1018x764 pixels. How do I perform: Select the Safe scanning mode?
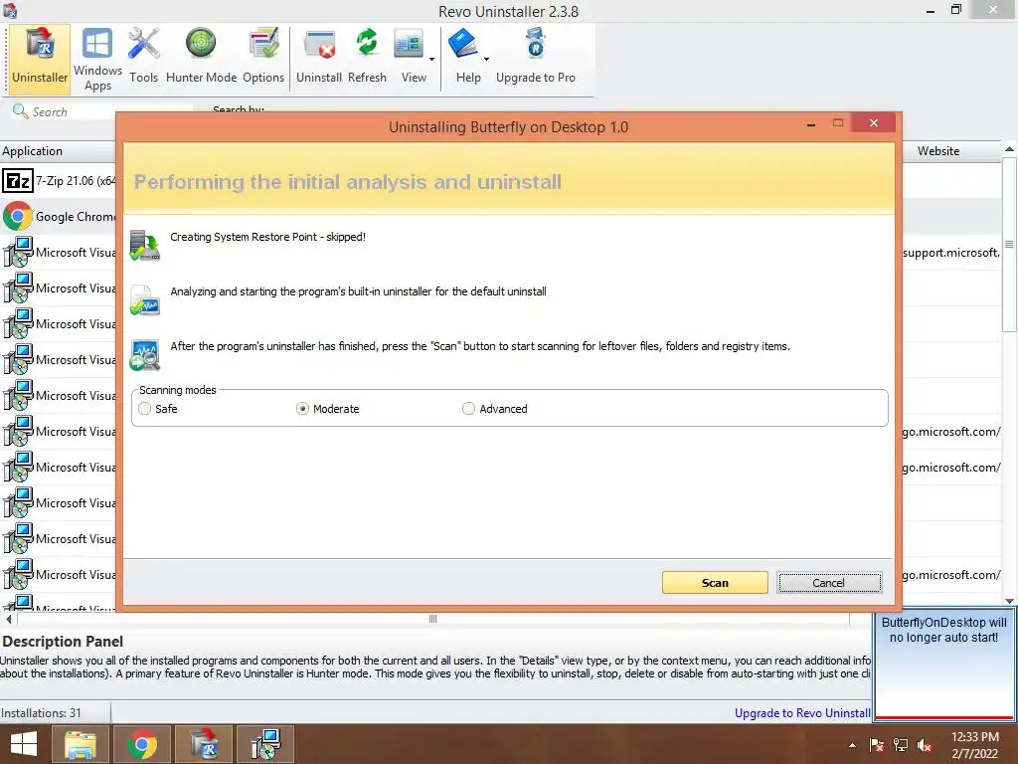144,409
